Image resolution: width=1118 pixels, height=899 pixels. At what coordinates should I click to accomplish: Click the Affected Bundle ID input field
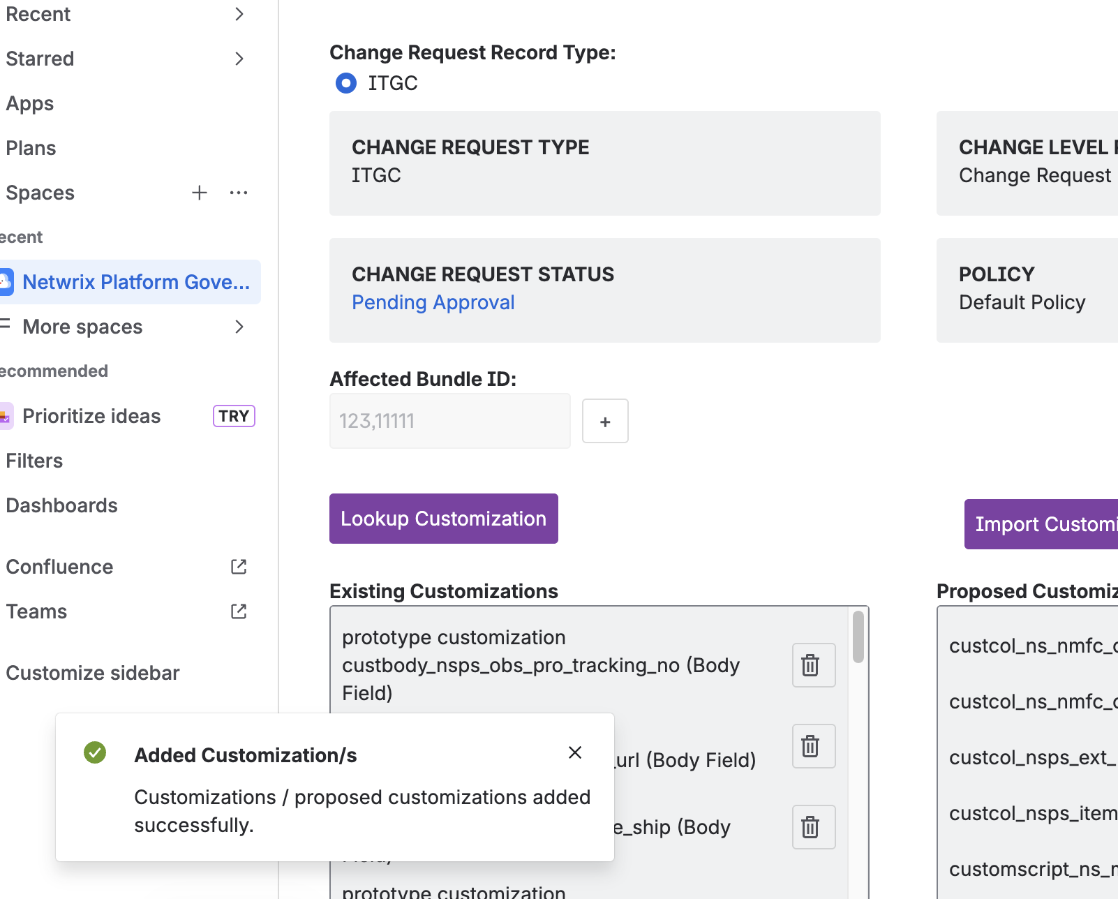click(449, 421)
